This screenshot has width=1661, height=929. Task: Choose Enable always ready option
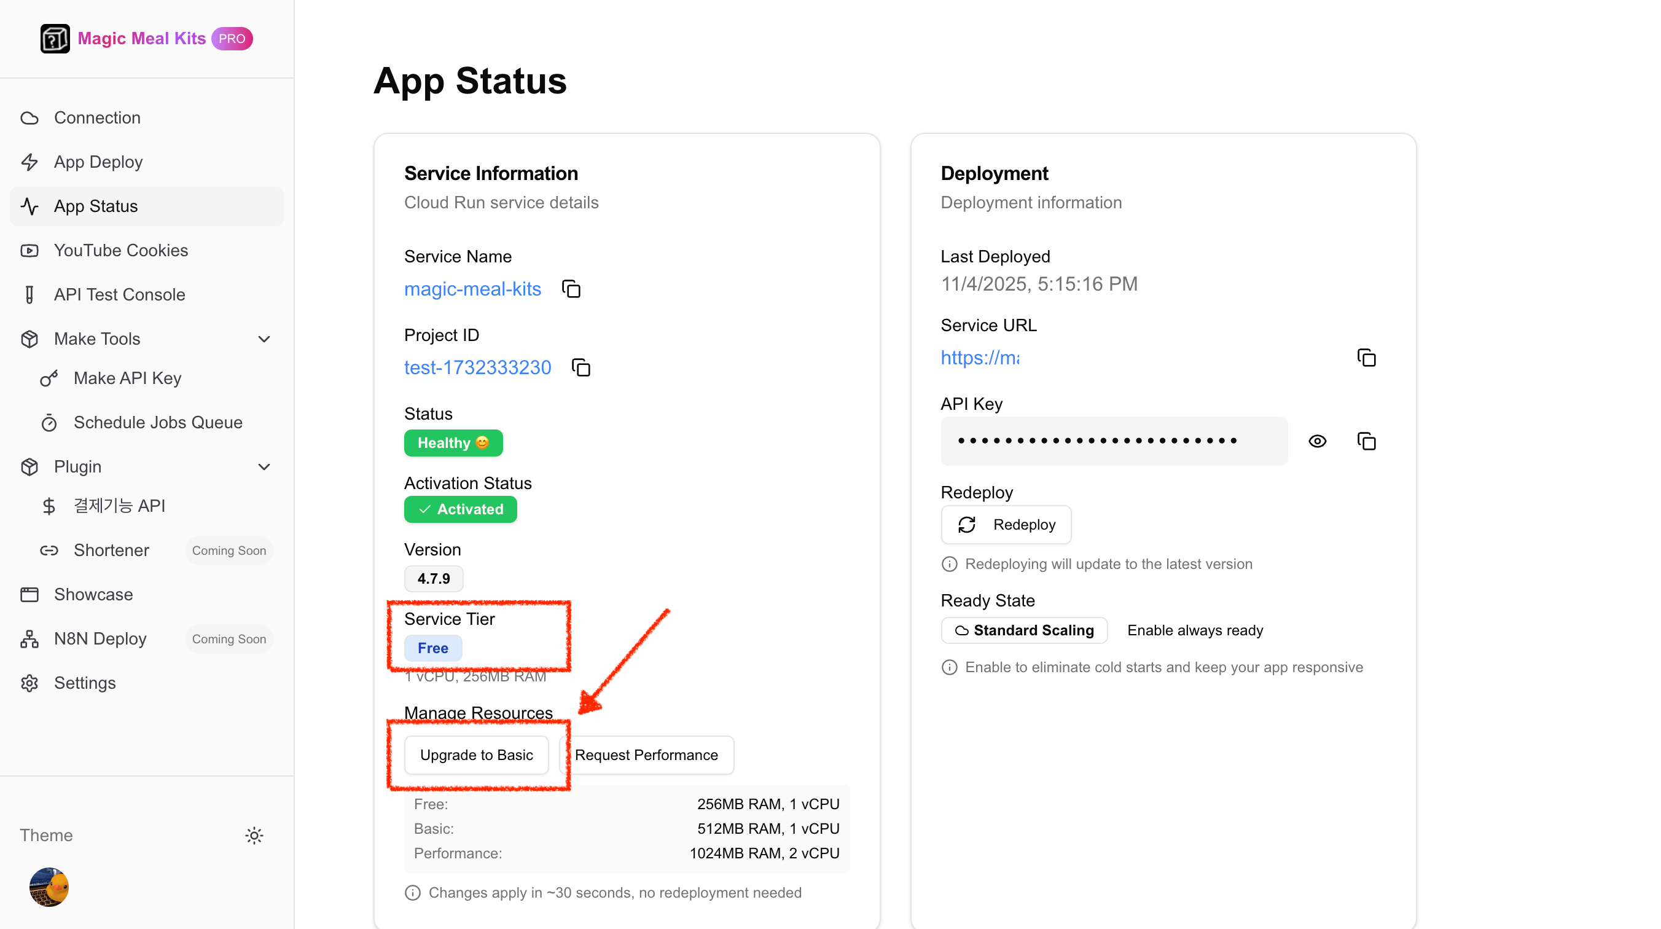coord(1195,630)
